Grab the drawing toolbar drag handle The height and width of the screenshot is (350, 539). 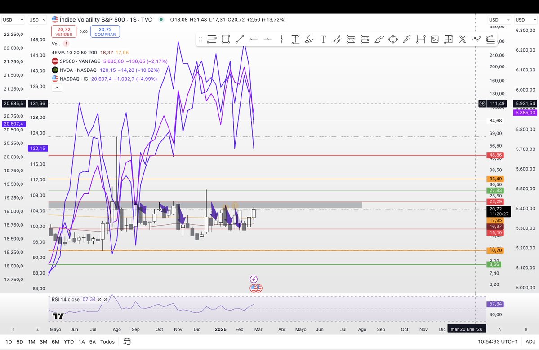pos(200,39)
